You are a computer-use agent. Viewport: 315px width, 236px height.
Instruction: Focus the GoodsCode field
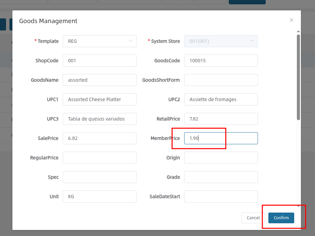pyautogui.click(x=221, y=61)
